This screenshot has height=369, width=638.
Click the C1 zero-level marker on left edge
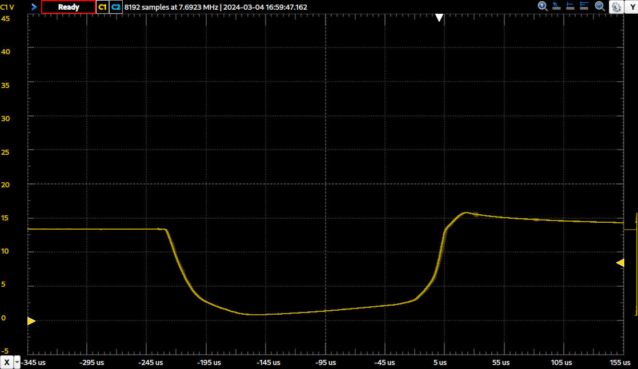[x=31, y=321]
